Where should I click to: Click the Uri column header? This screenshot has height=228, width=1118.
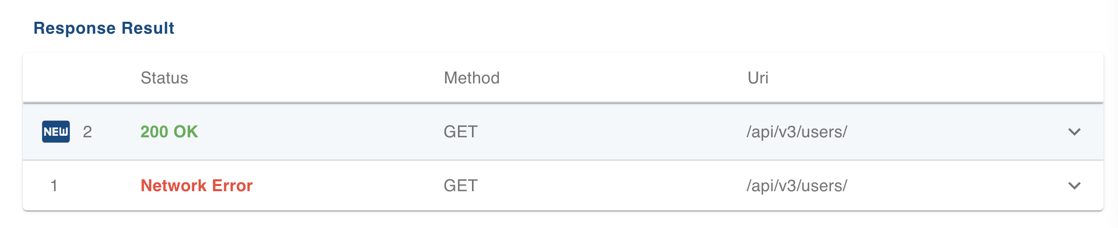[x=758, y=78]
